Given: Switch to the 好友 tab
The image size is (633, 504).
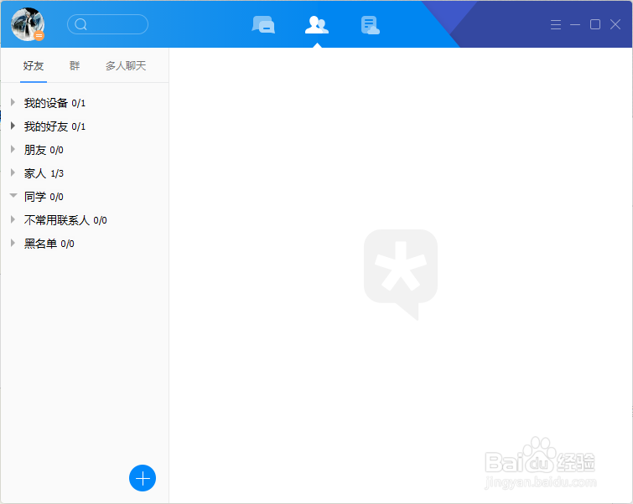Looking at the screenshot, I should [34, 66].
